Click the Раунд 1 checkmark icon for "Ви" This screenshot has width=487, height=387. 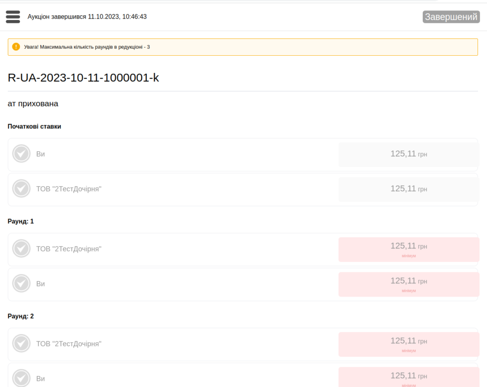(21, 283)
